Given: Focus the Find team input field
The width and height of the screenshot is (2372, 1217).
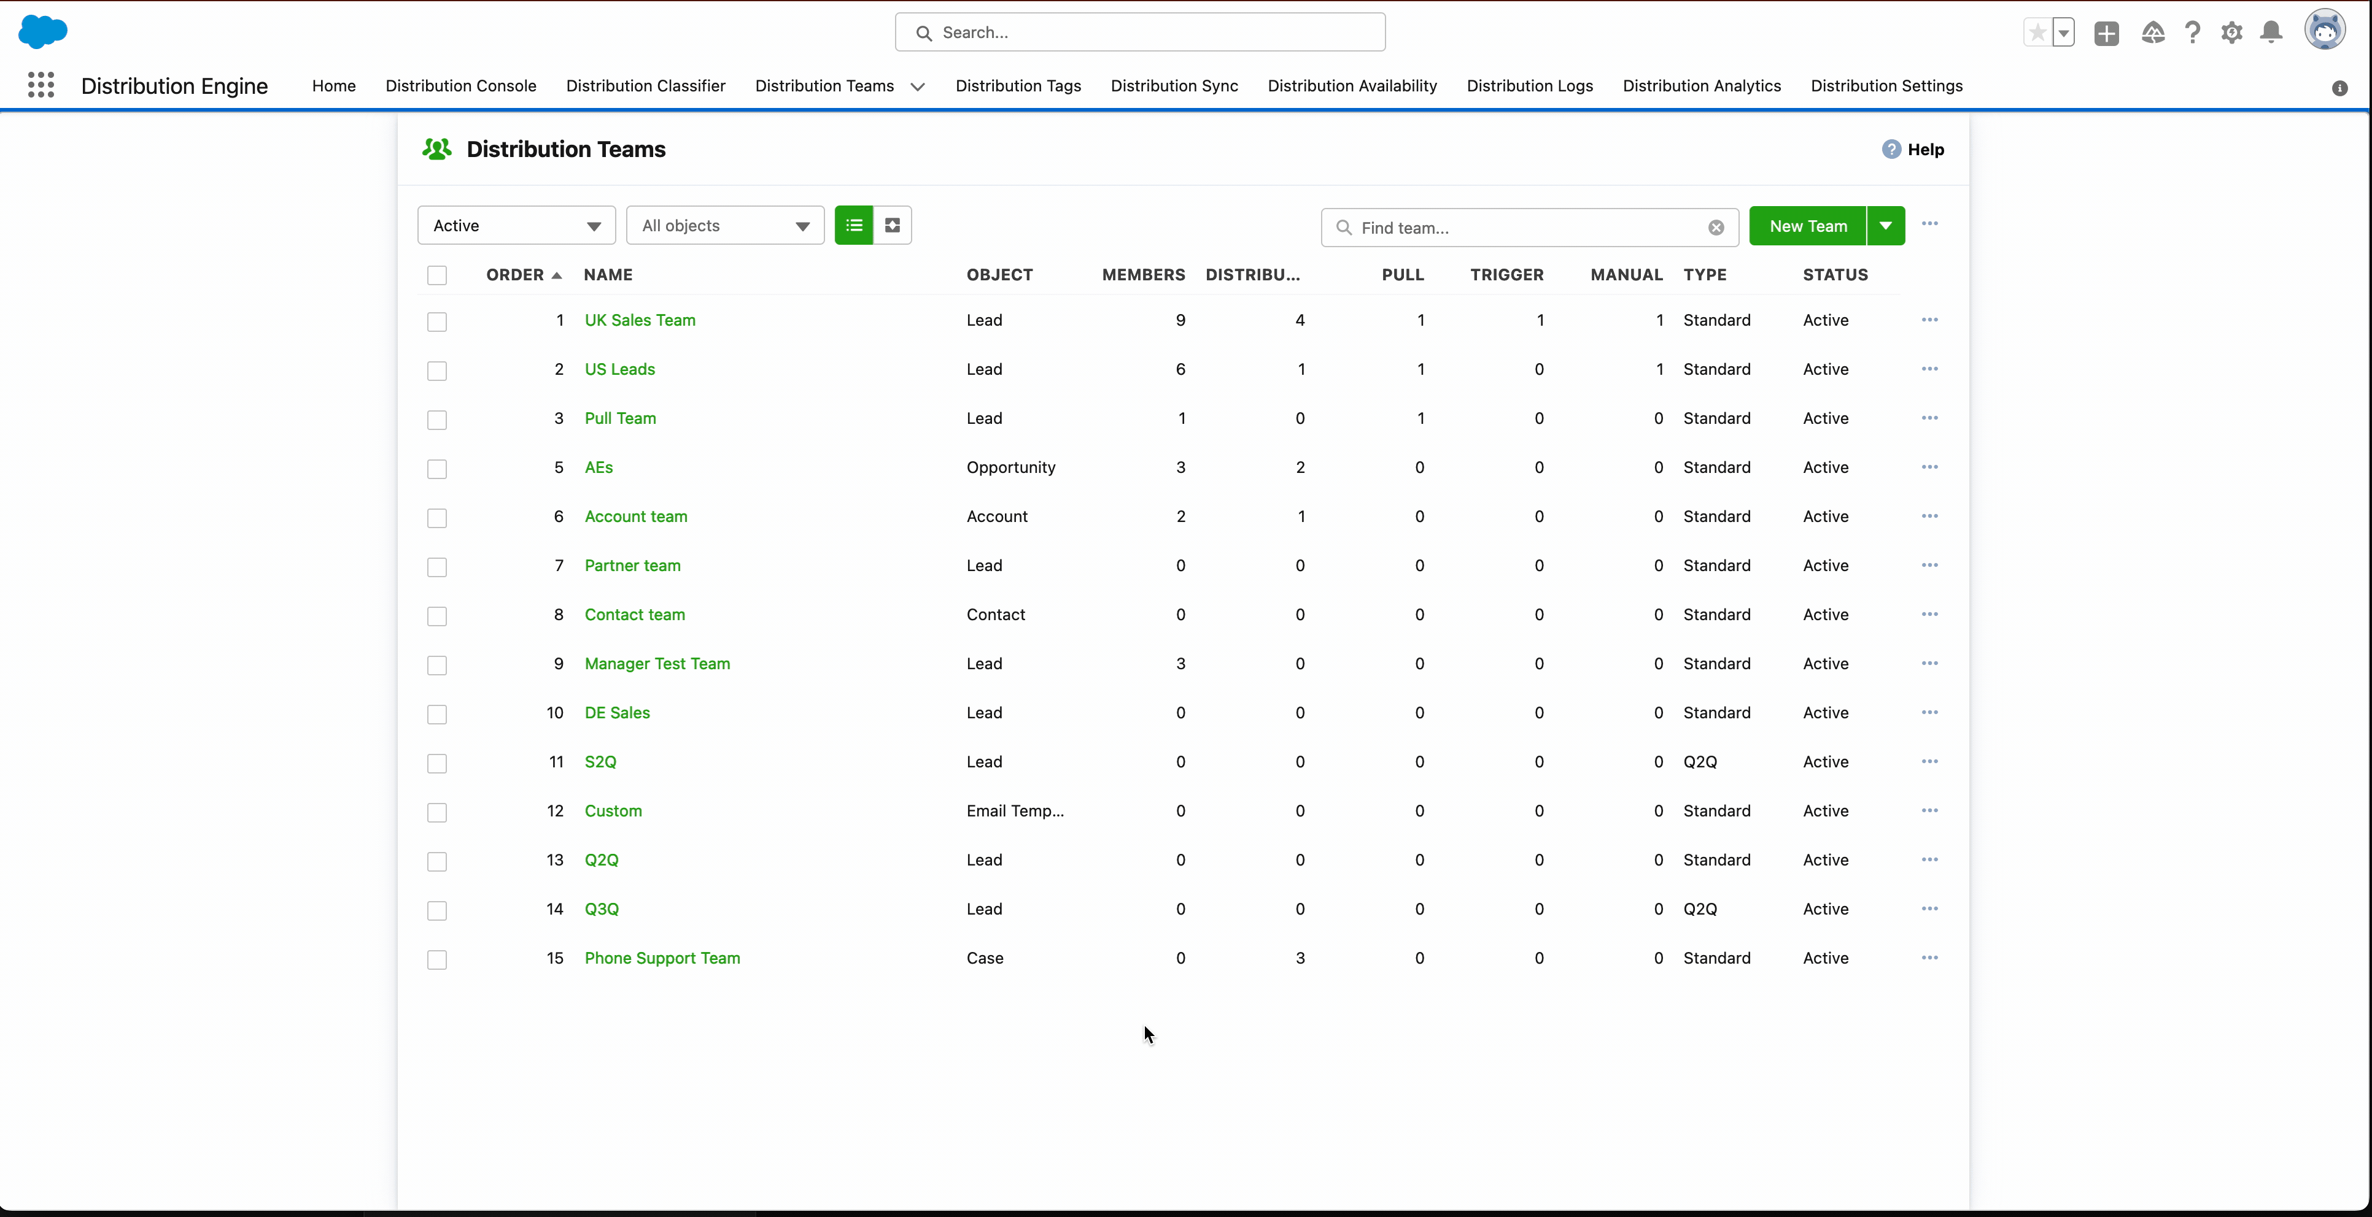Looking at the screenshot, I should [x=1529, y=228].
